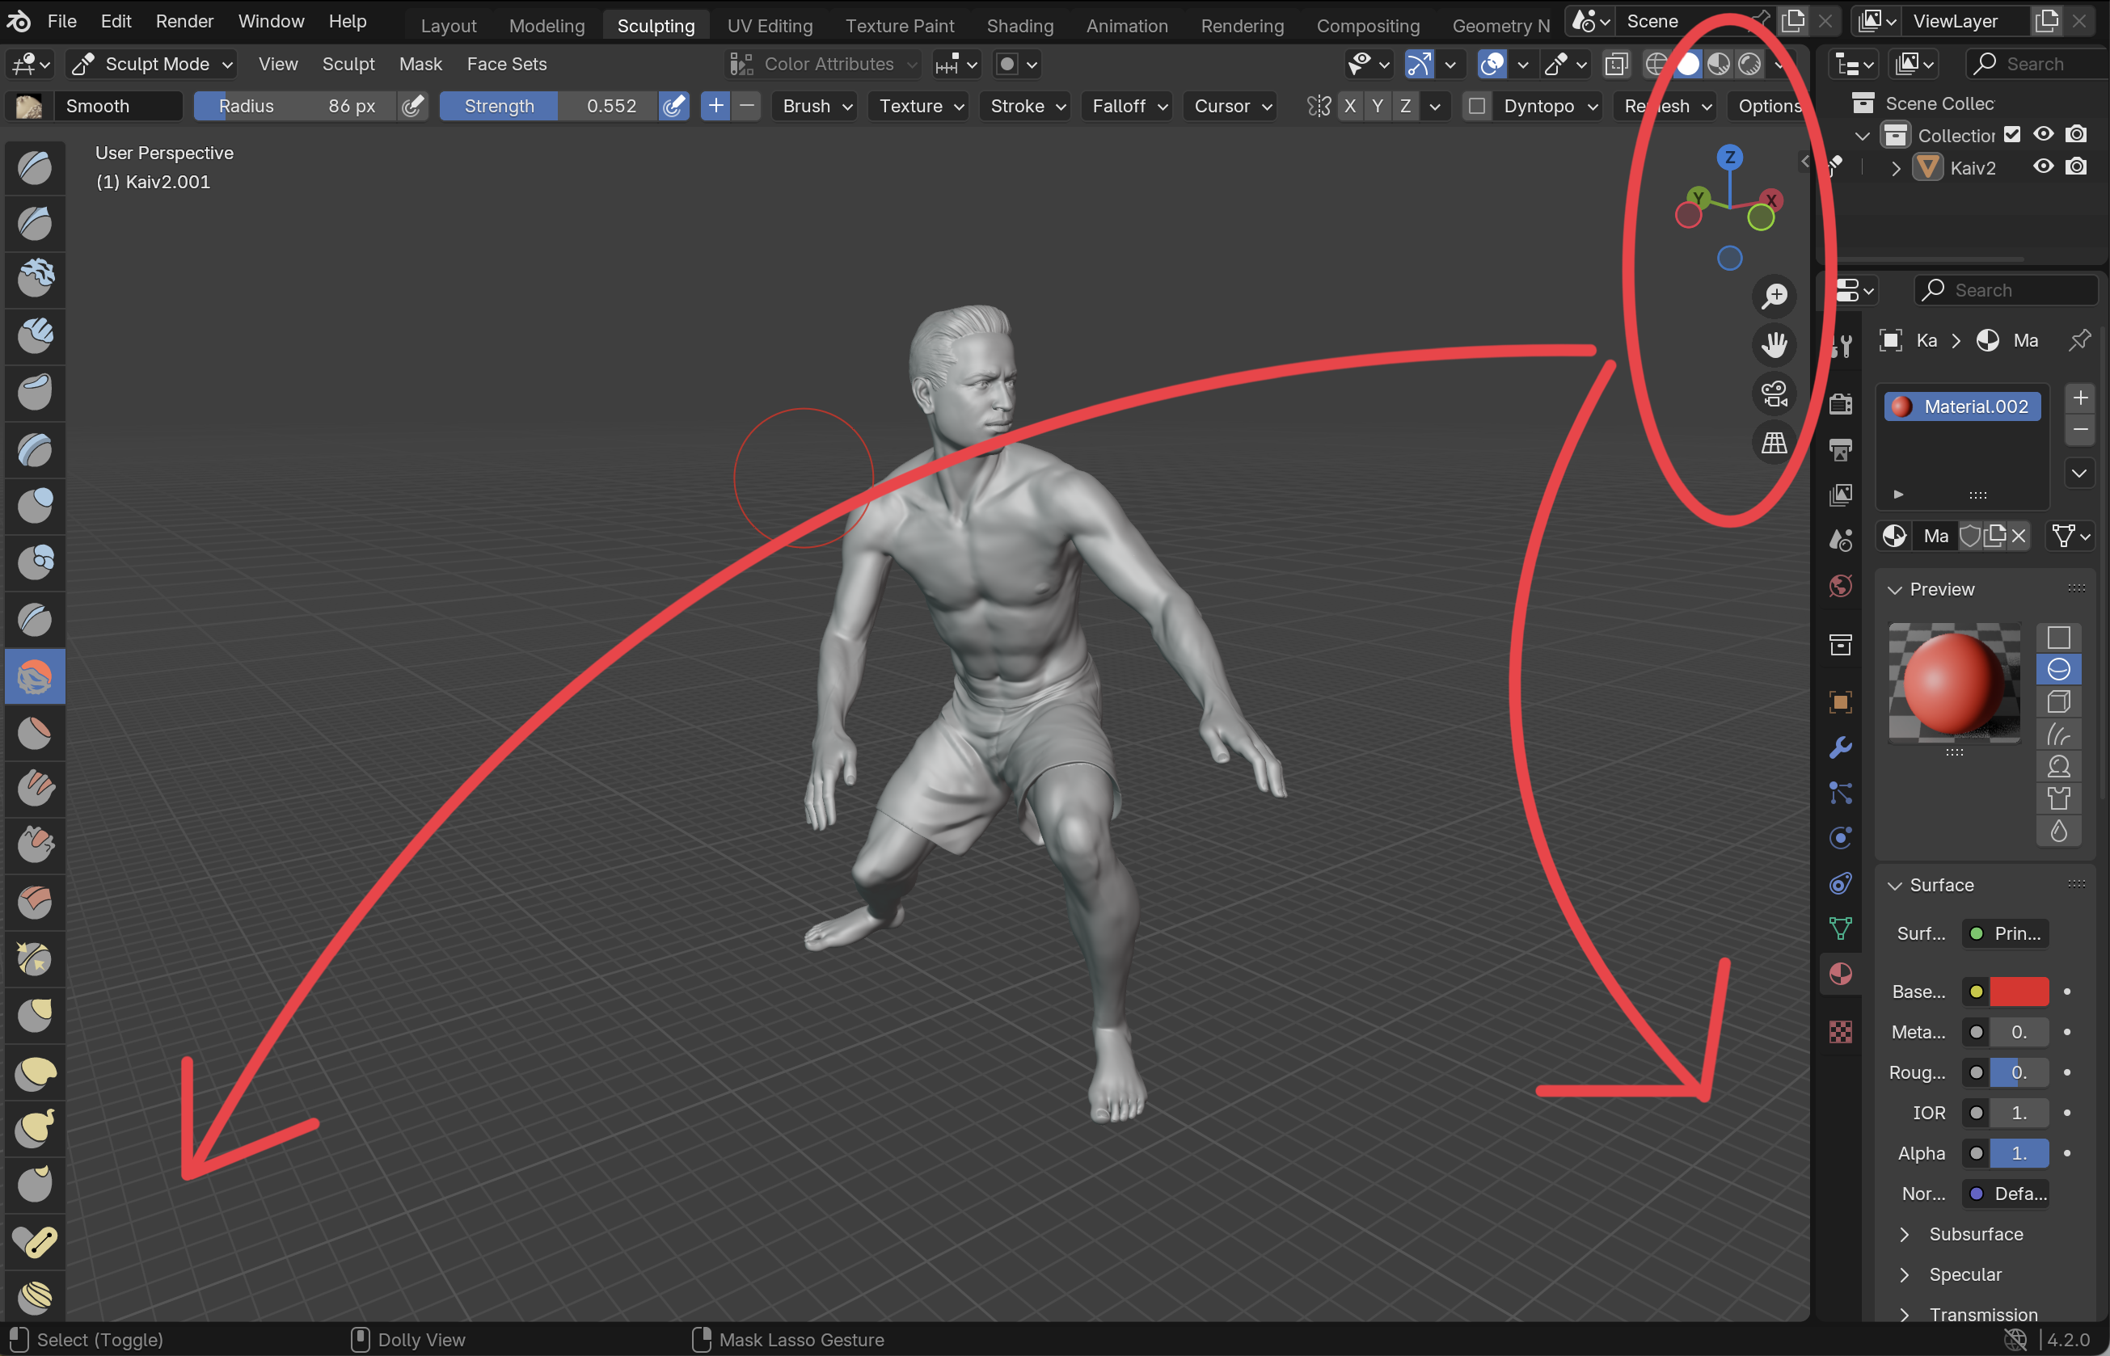Switch to the UV Editing workspace tab
Viewport: 2110px width, 1356px height.
coord(770,26)
